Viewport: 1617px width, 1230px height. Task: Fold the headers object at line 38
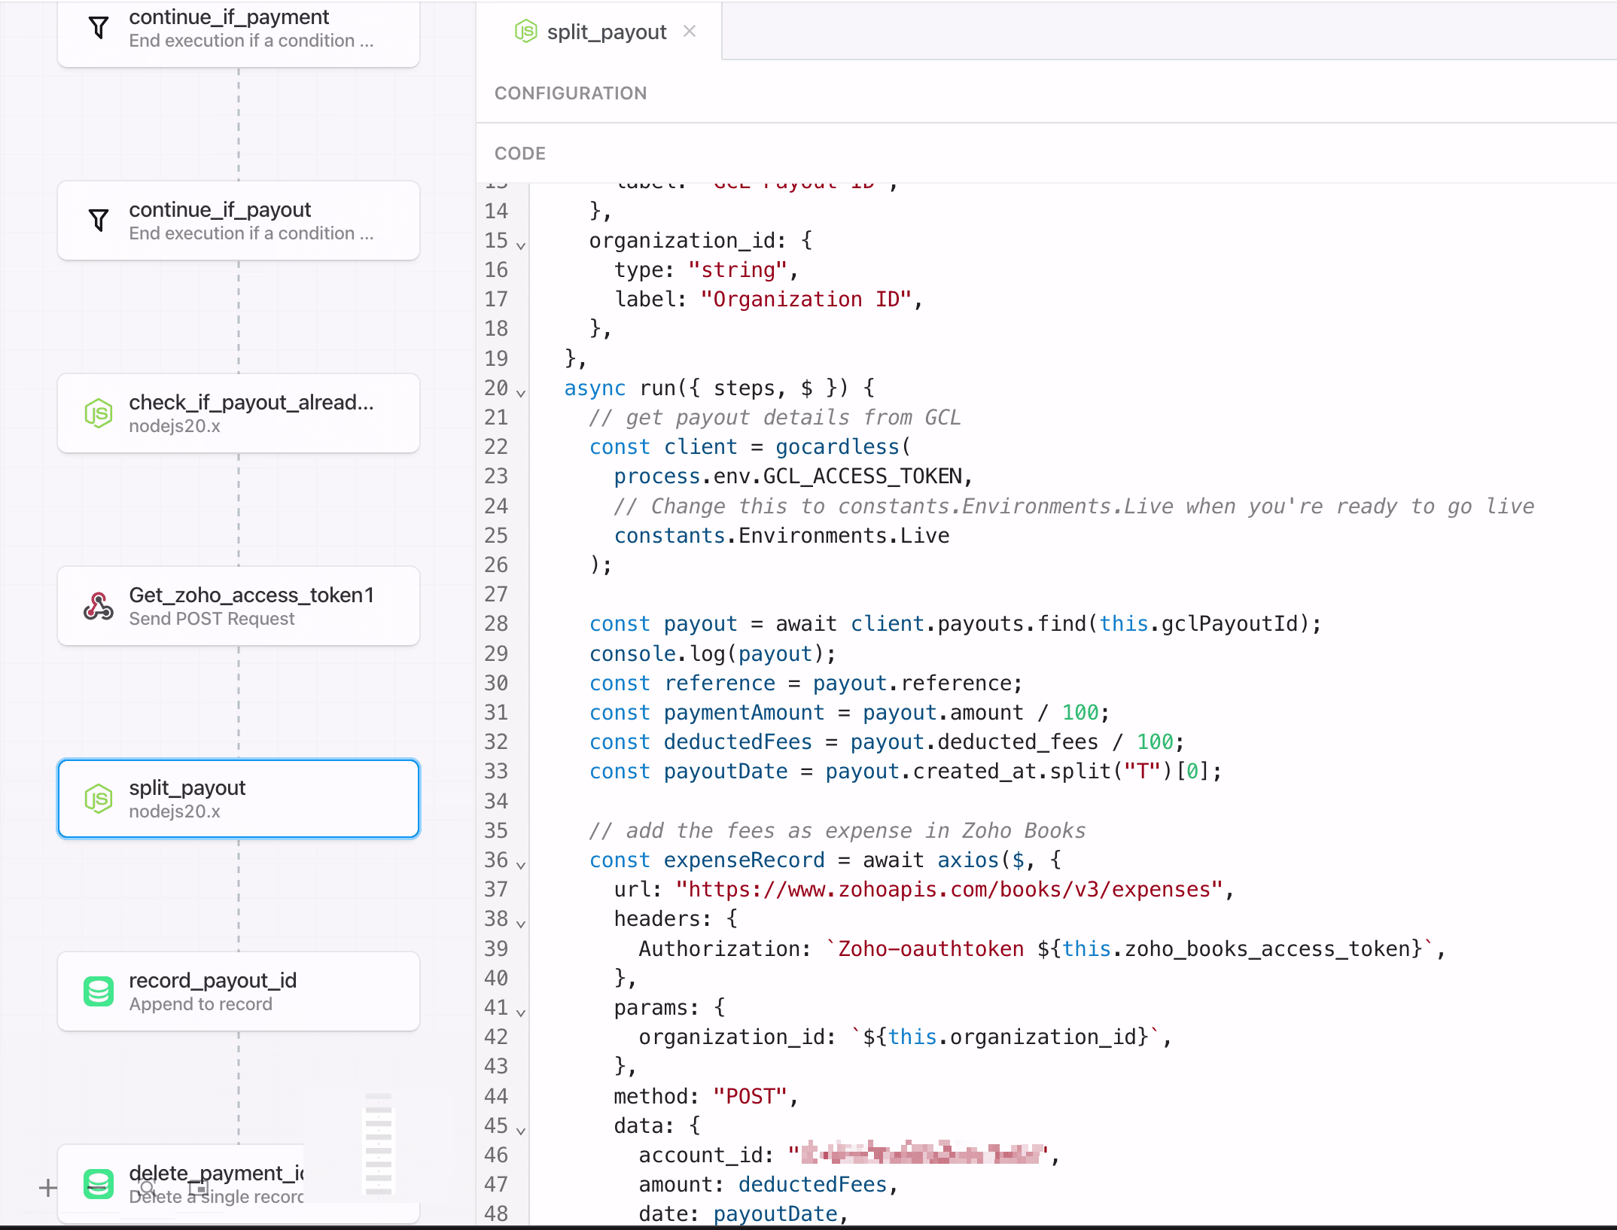(521, 924)
